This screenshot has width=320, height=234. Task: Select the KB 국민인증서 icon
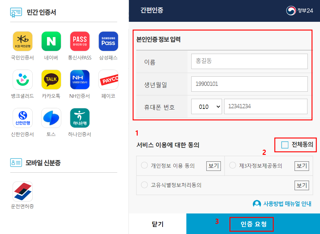point(23,41)
